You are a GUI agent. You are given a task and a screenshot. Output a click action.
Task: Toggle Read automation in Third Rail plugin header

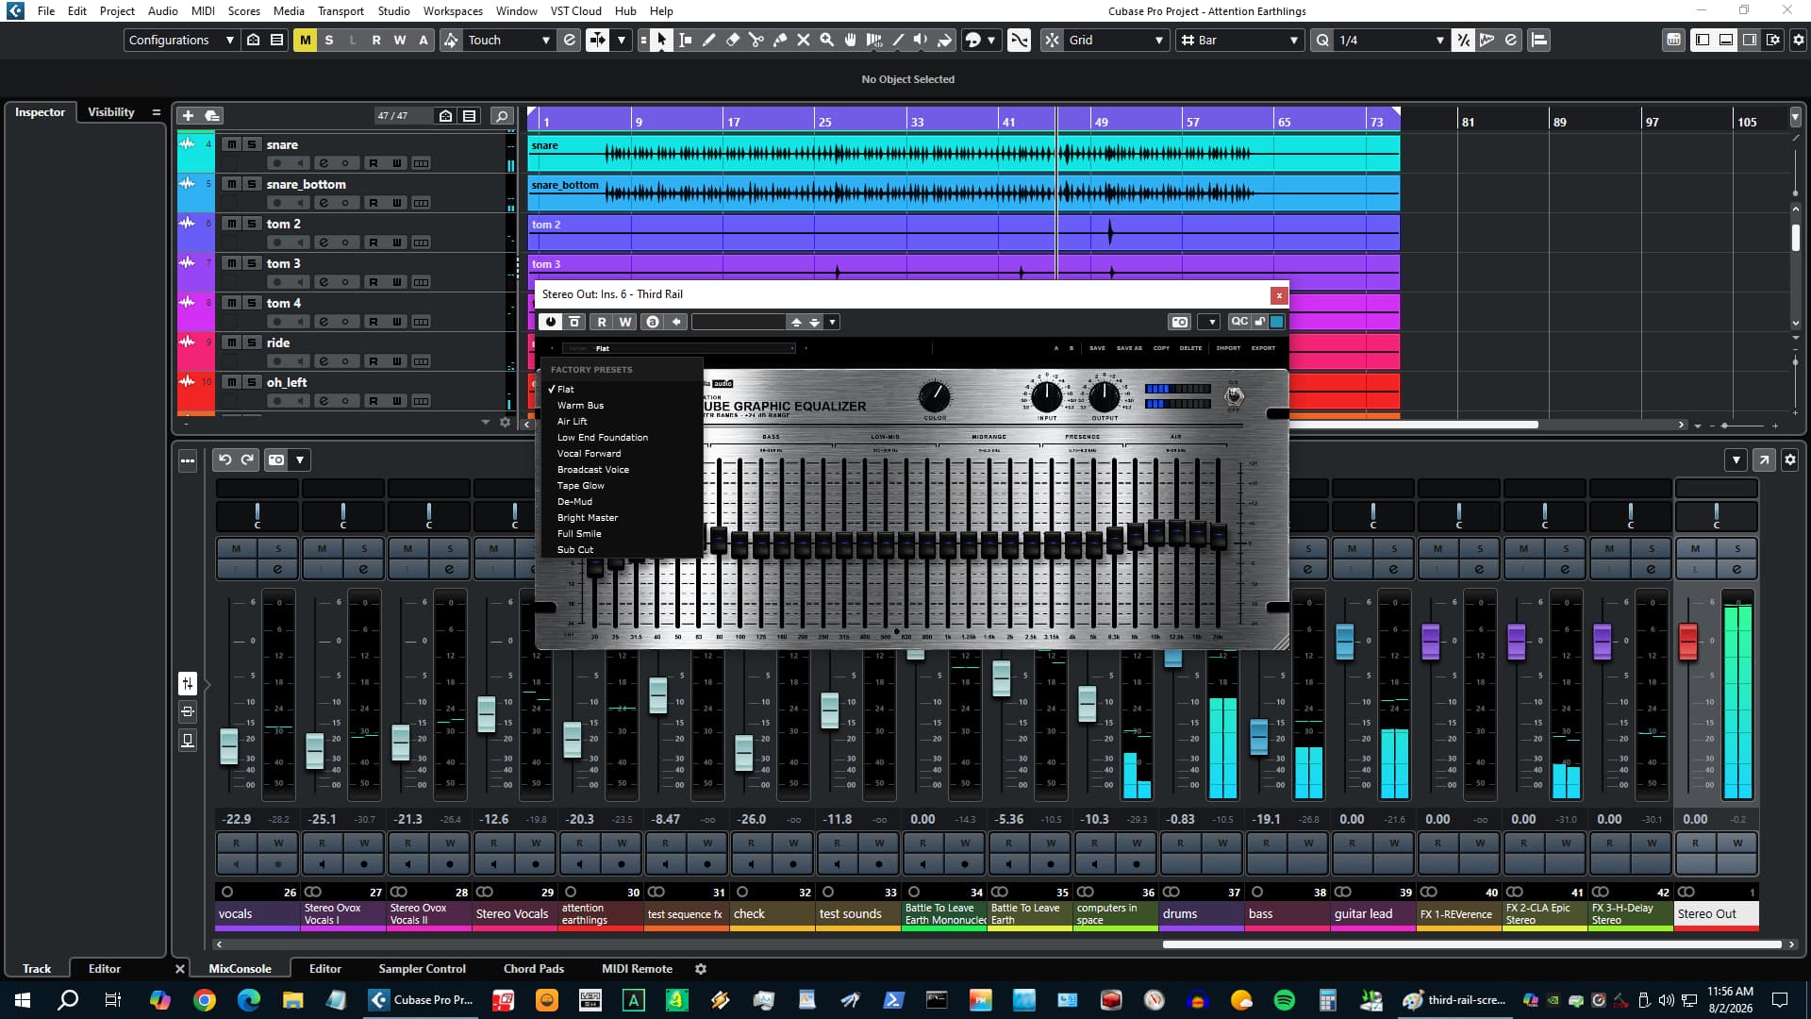(x=602, y=322)
